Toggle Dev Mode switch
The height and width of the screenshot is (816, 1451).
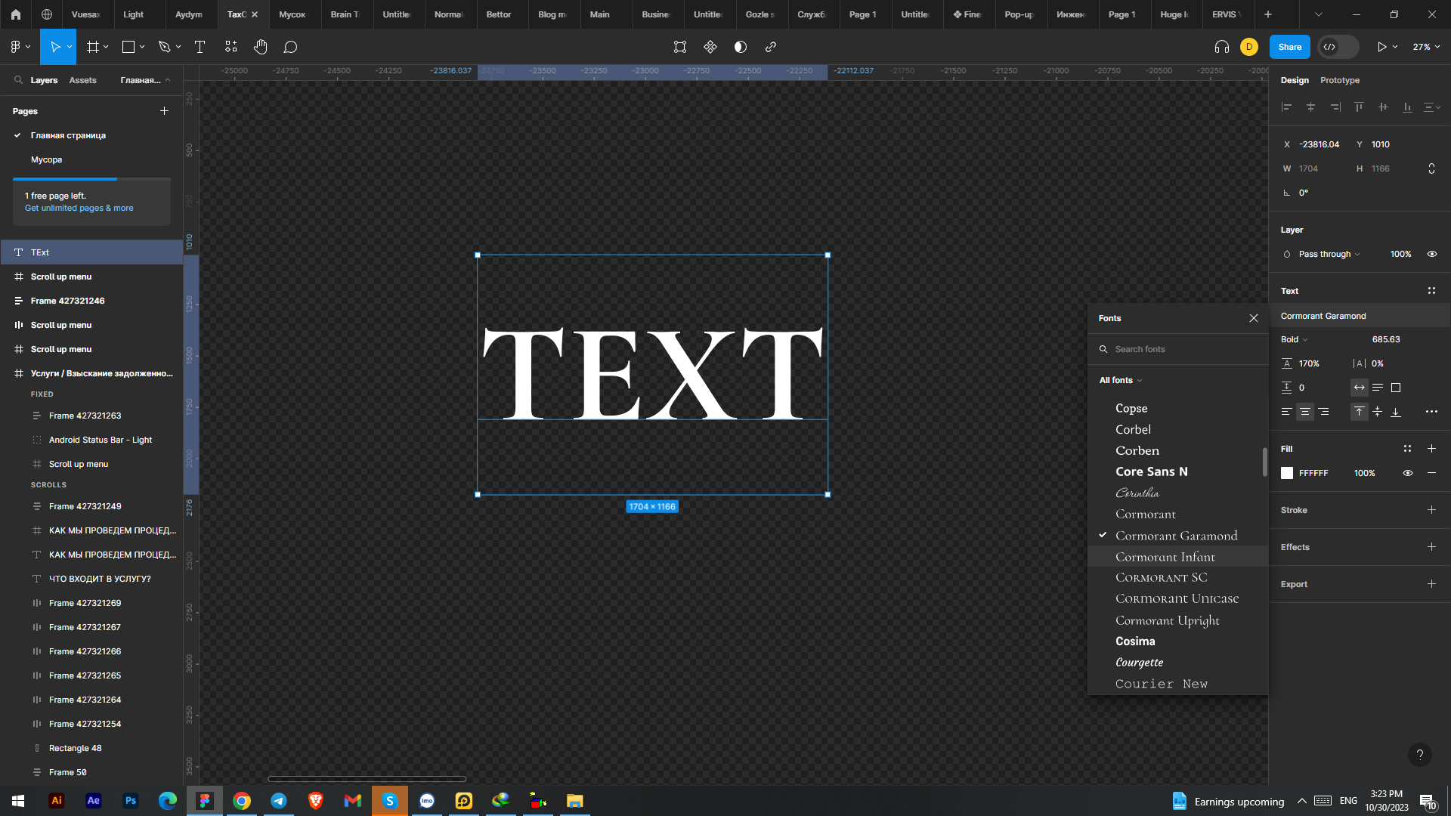coord(1338,47)
